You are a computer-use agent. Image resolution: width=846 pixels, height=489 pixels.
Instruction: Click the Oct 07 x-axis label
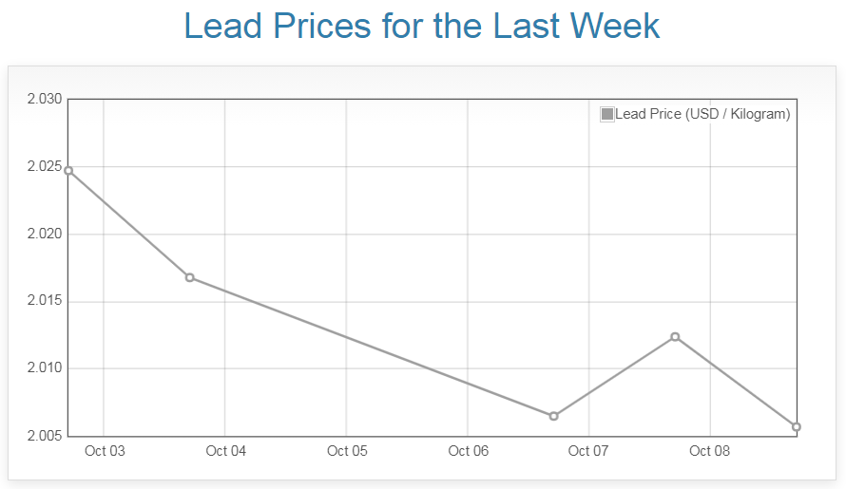(x=588, y=451)
